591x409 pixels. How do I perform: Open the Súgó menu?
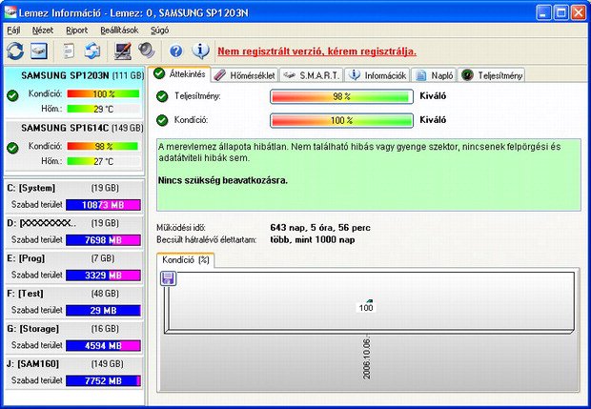159,31
